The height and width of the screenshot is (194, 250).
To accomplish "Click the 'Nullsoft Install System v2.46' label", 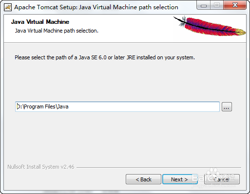I will click(41, 167).
